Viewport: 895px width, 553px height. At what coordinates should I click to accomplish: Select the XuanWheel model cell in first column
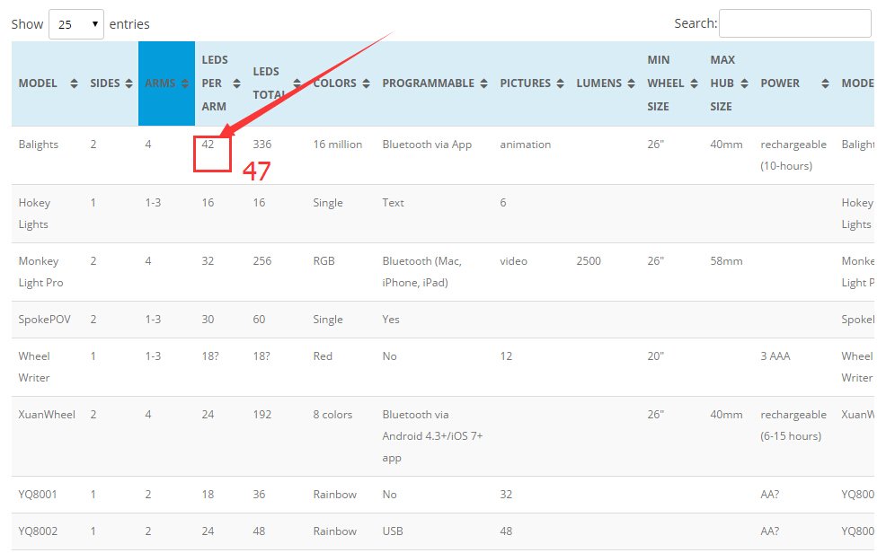pos(46,415)
